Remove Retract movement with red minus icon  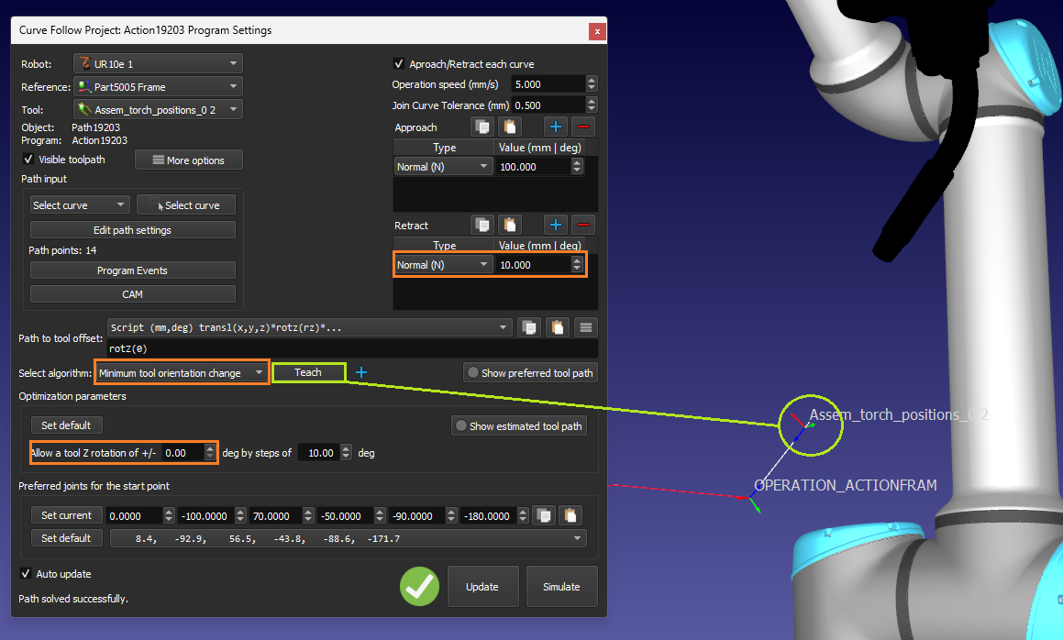pyautogui.click(x=583, y=226)
